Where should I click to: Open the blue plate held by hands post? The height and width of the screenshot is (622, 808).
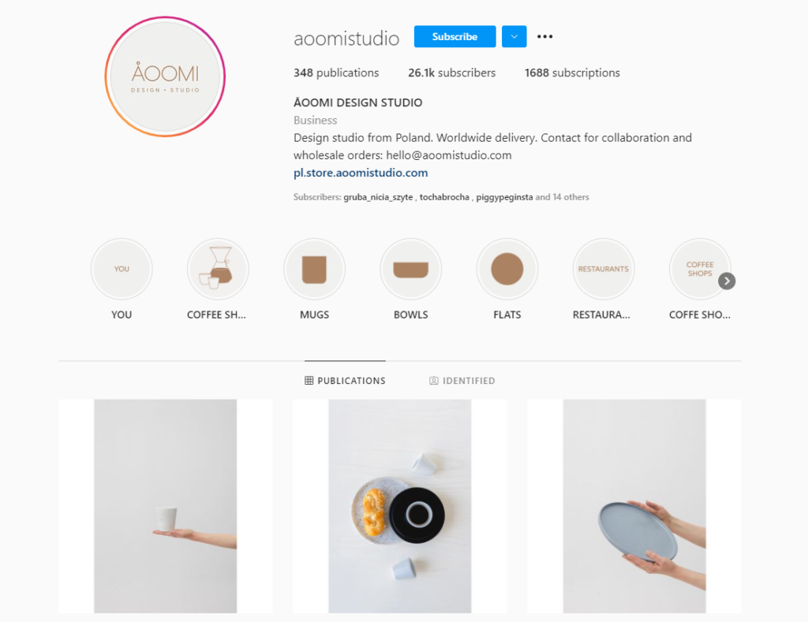tap(634, 506)
